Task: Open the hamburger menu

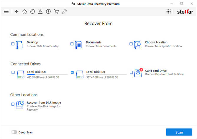Action: (x=6, y=12)
